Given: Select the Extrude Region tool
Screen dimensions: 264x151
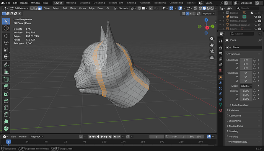Looking at the screenshot, I should click(6, 87).
